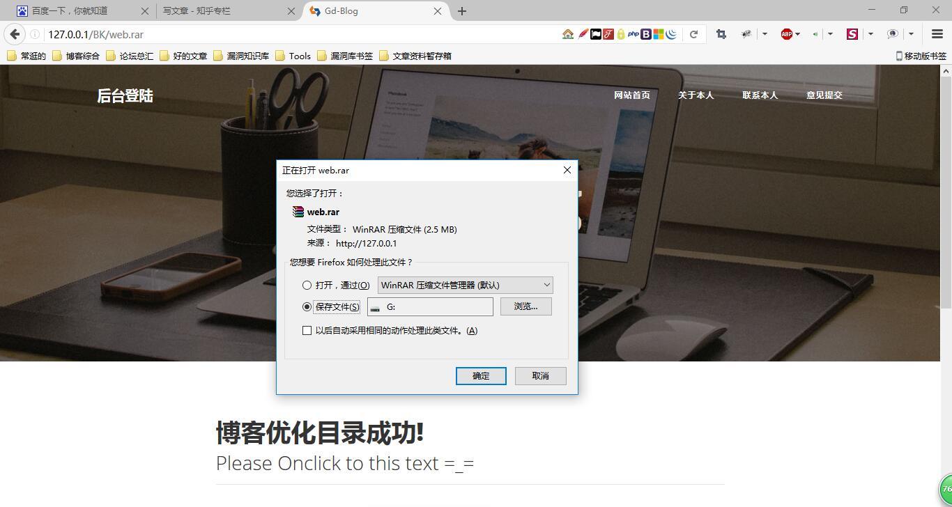Image resolution: width=952 pixels, height=507 pixels.
Task: Click the Adblock Plus shield icon
Action: pos(785,34)
